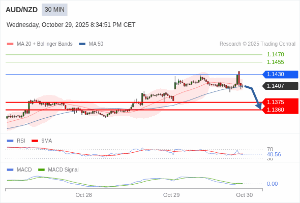Click the MA 20 + Bollinger Bands swatch
The width and height of the screenshot is (300, 203).
click(10, 44)
